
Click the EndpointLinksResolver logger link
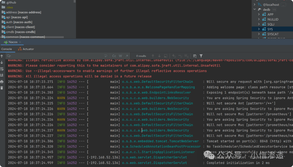point(157,92)
